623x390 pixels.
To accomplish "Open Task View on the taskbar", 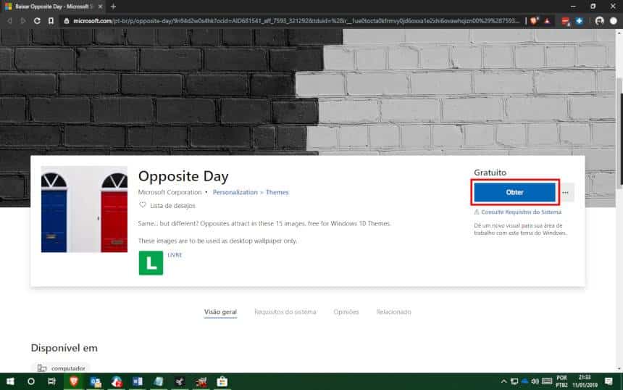I will [51, 381].
